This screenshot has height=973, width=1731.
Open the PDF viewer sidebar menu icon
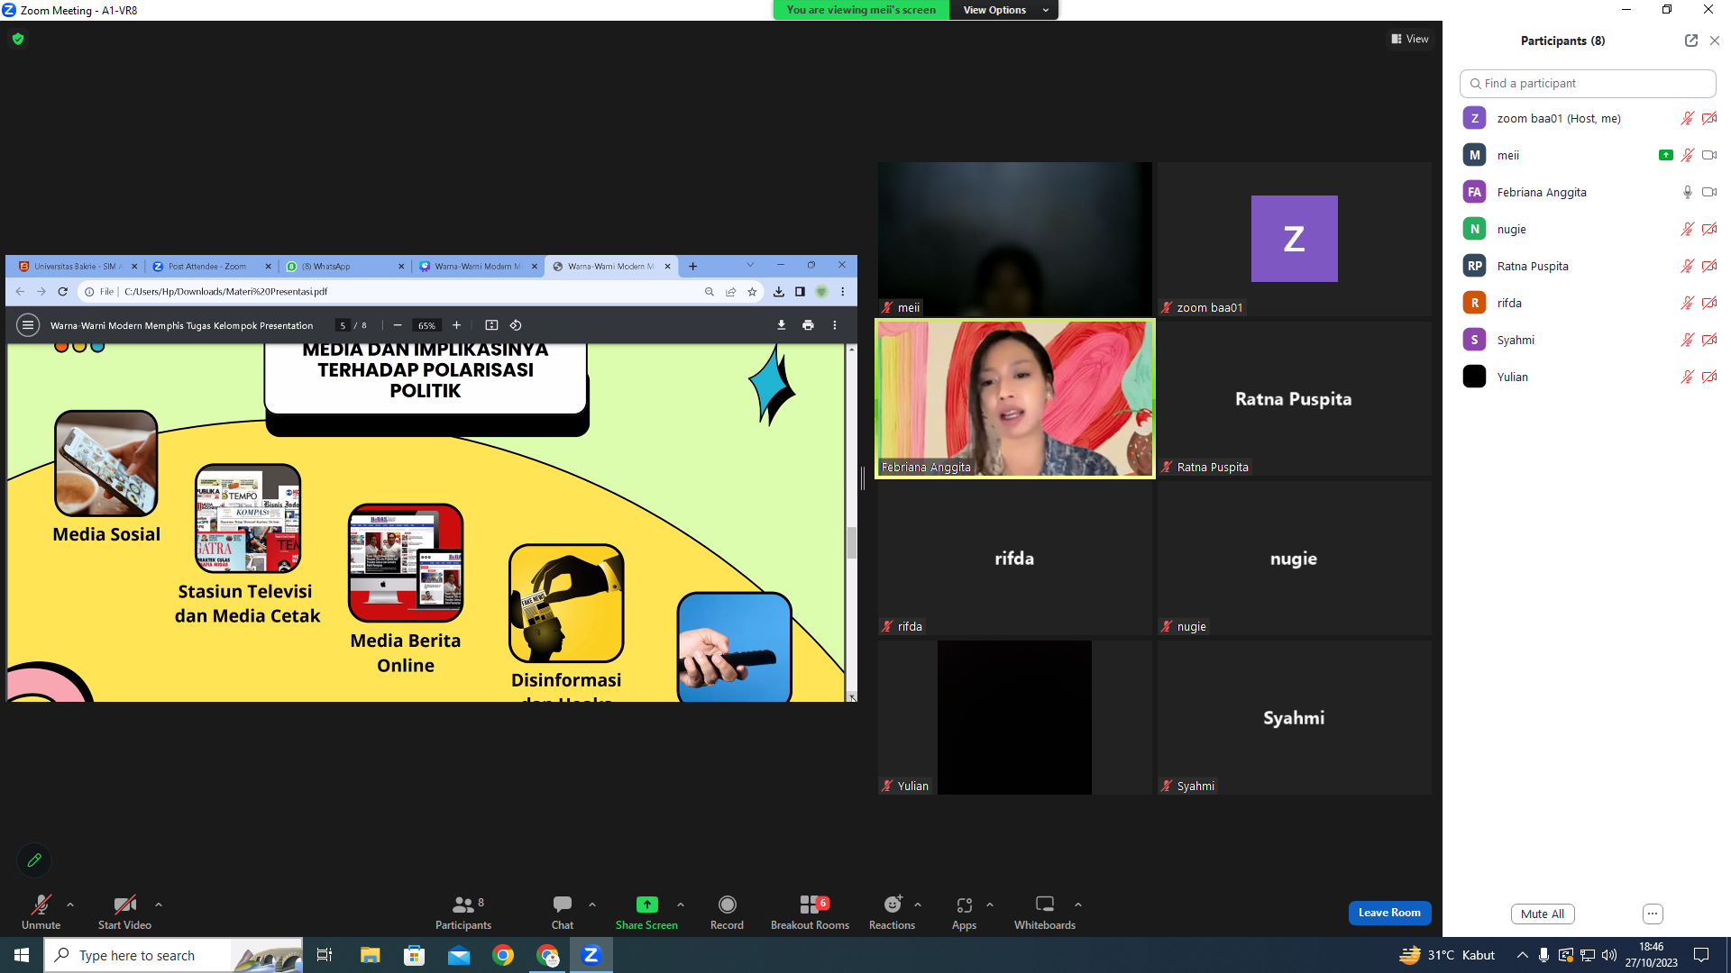tap(28, 325)
